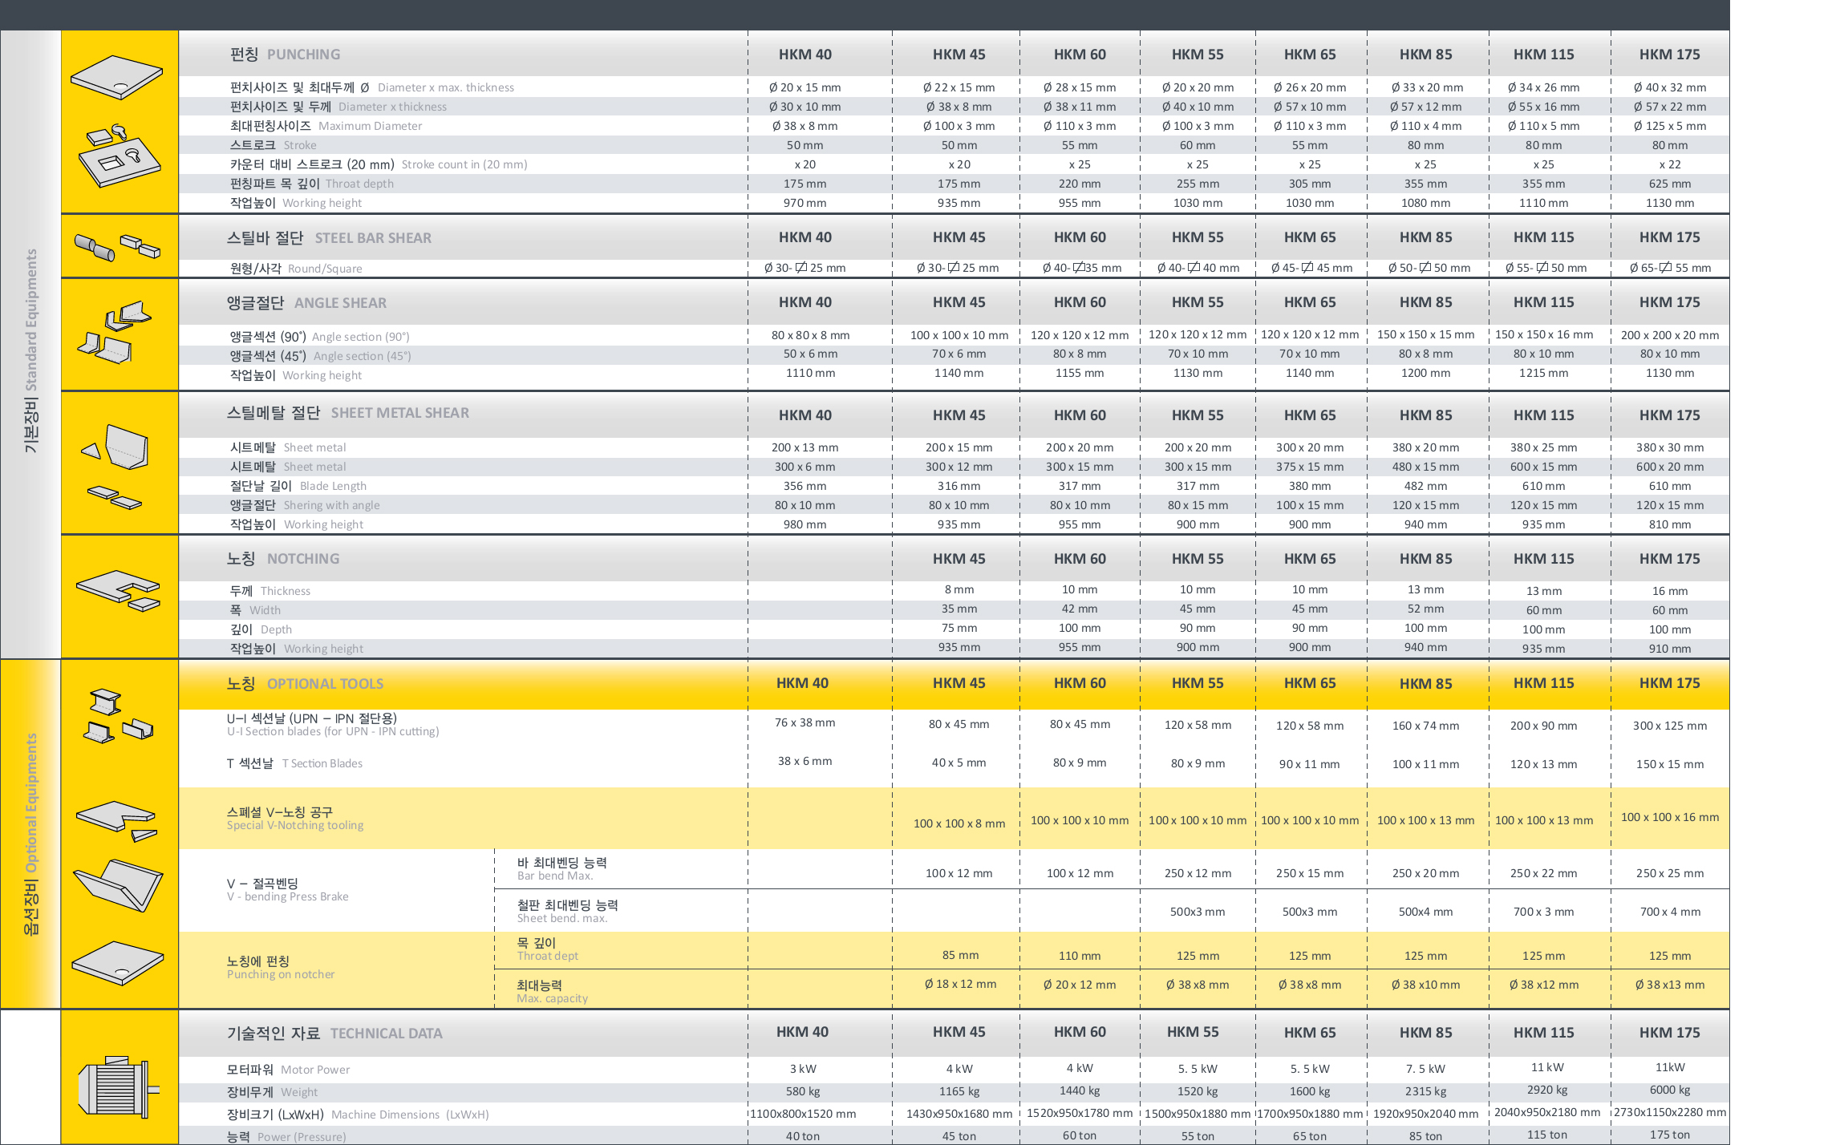The height and width of the screenshot is (1145, 1840).
Task: Click the electric motor icon
Action: pyautogui.click(x=118, y=1087)
